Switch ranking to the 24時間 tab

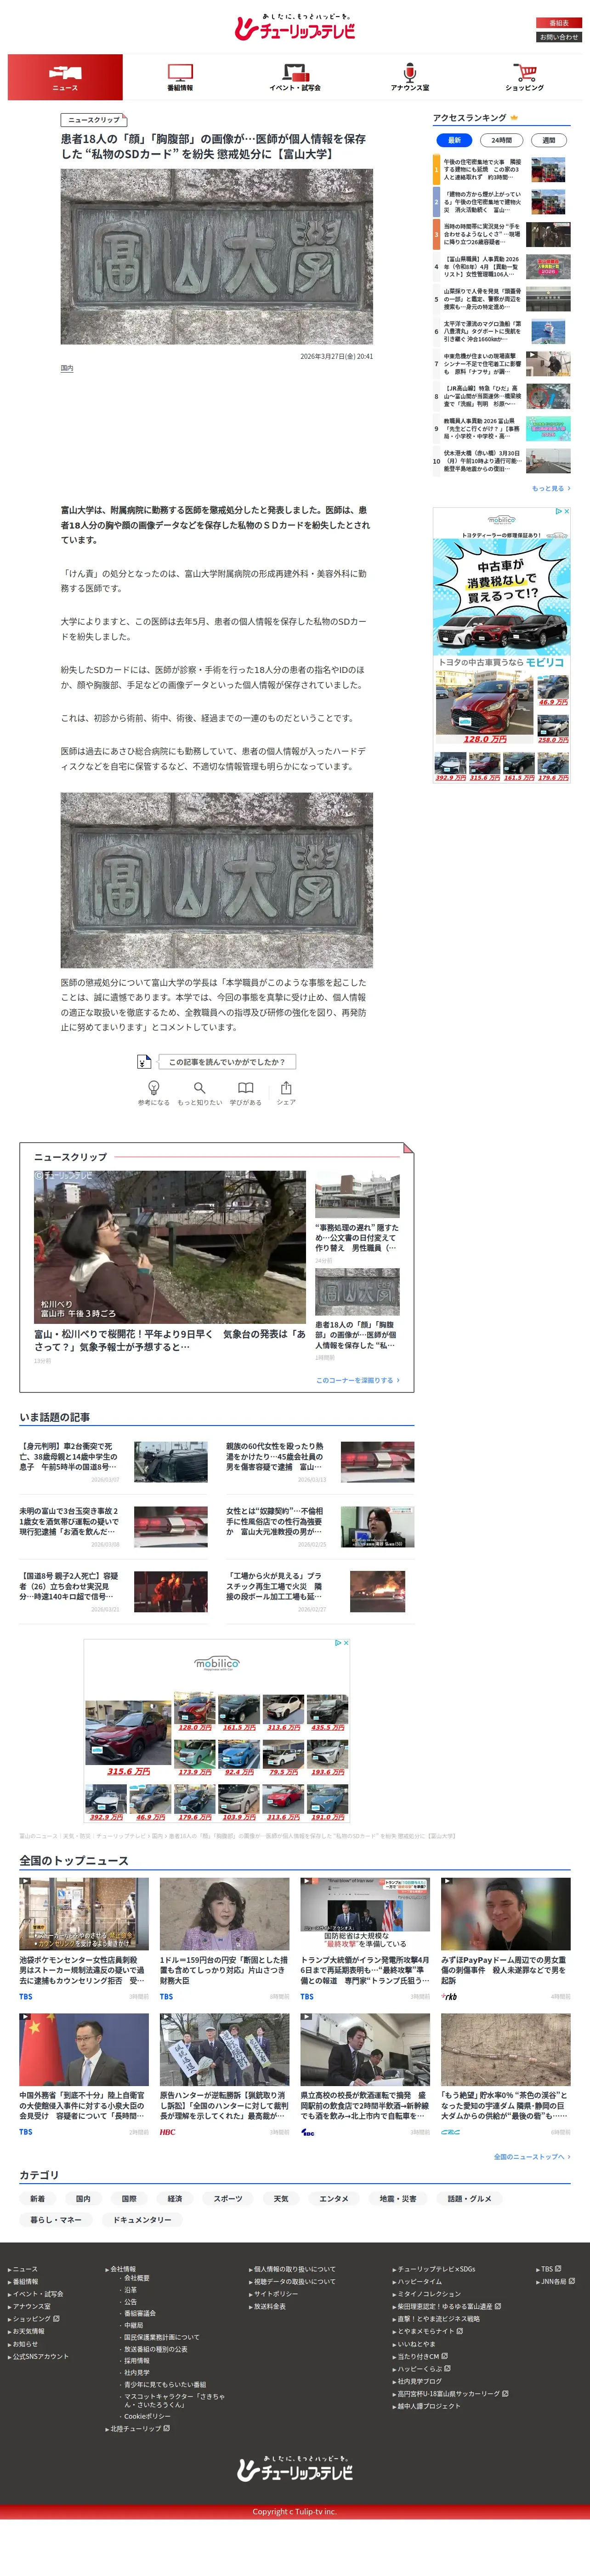pos(502,140)
